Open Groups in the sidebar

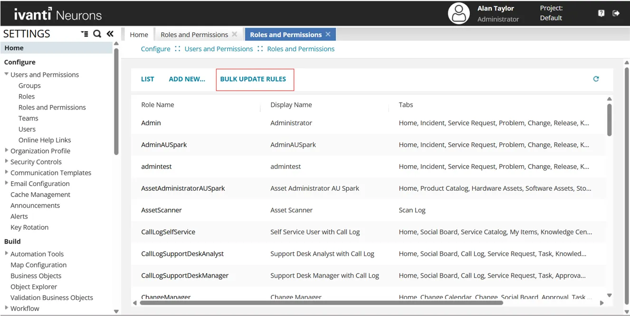(x=29, y=85)
